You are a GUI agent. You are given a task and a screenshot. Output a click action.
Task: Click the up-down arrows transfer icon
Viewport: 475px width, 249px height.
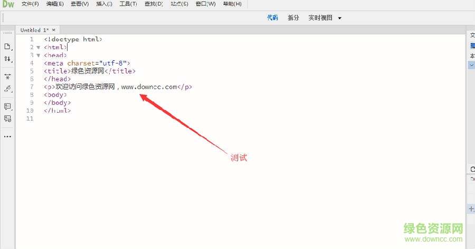pyautogui.click(x=7, y=59)
